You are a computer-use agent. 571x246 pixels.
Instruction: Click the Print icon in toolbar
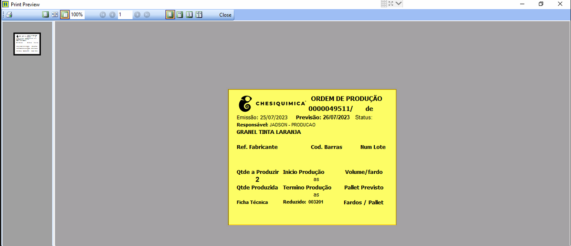point(9,15)
